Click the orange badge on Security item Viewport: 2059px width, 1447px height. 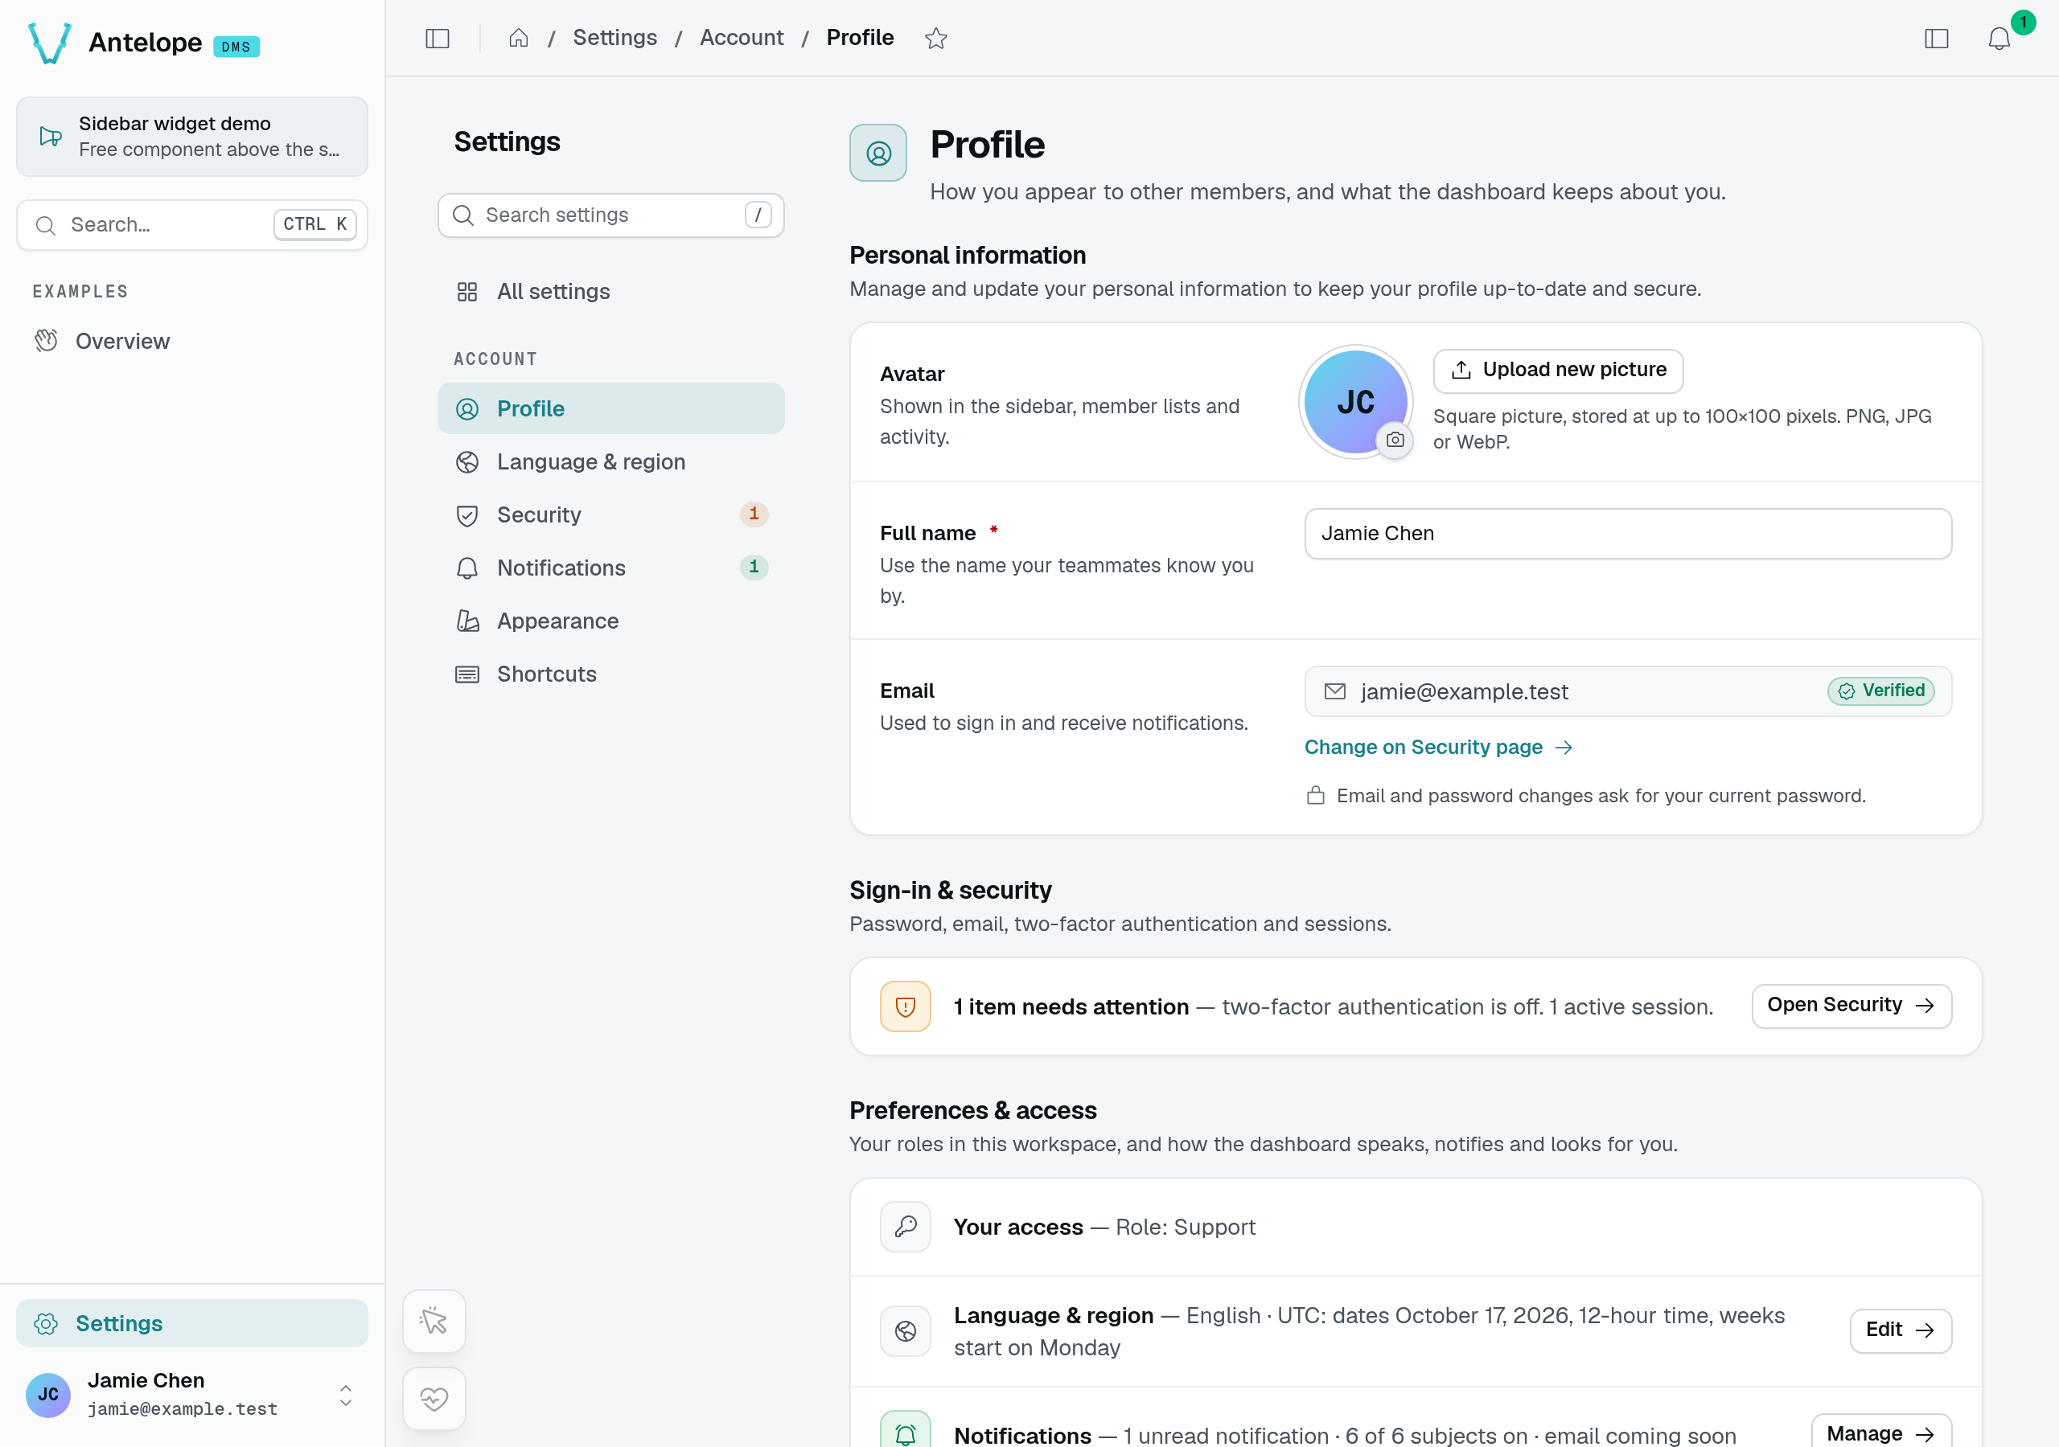click(x=754, y=514)
